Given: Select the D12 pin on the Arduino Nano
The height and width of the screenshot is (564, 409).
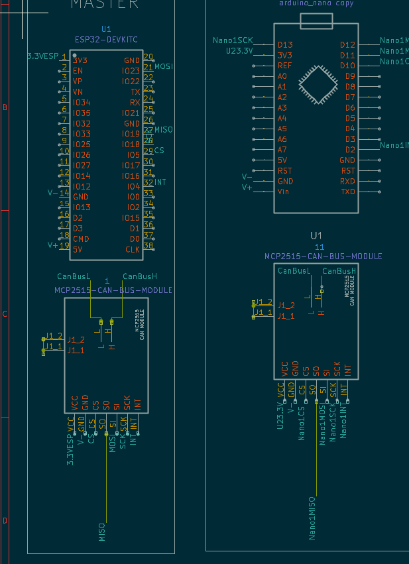Looking at the screenshot, I should click(347, 45).
